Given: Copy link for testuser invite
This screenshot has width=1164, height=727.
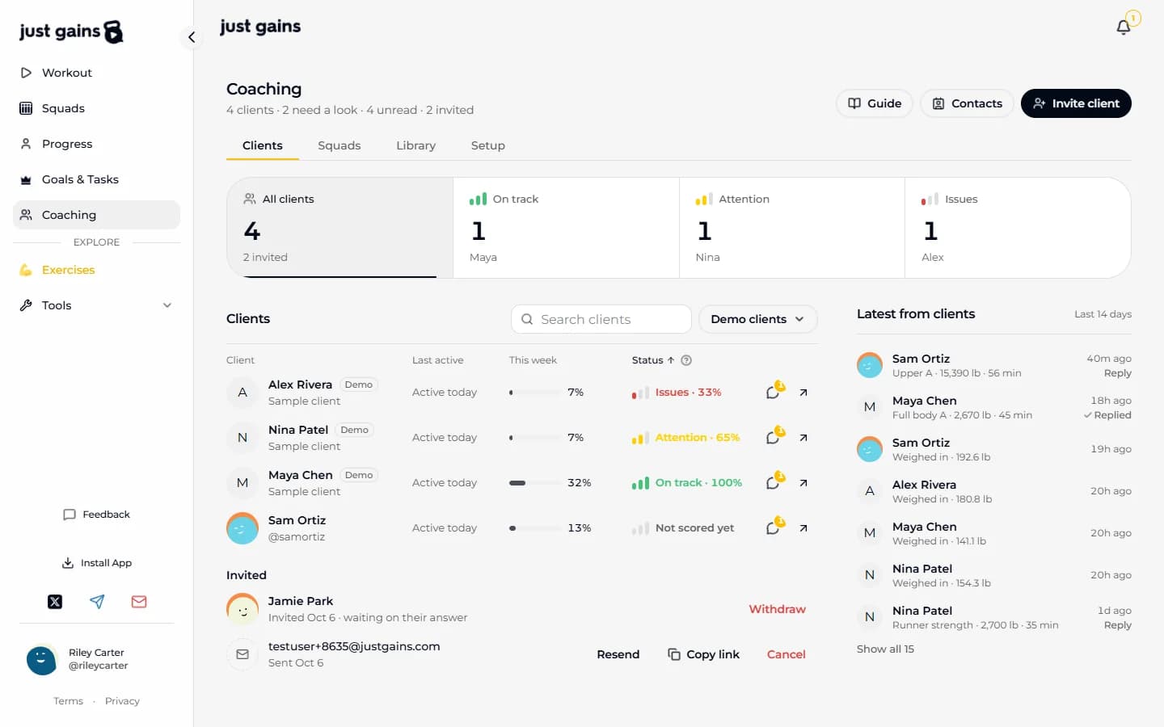Looking at the screenshot, I should click(x=703, y=654).
